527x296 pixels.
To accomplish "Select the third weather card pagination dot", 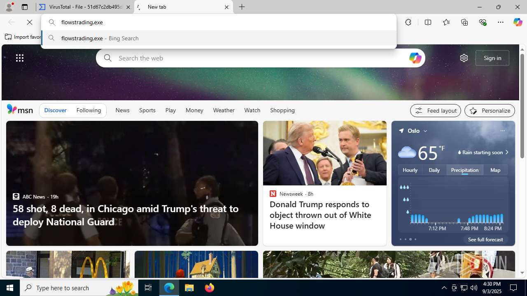I will (x=410, y=239).
